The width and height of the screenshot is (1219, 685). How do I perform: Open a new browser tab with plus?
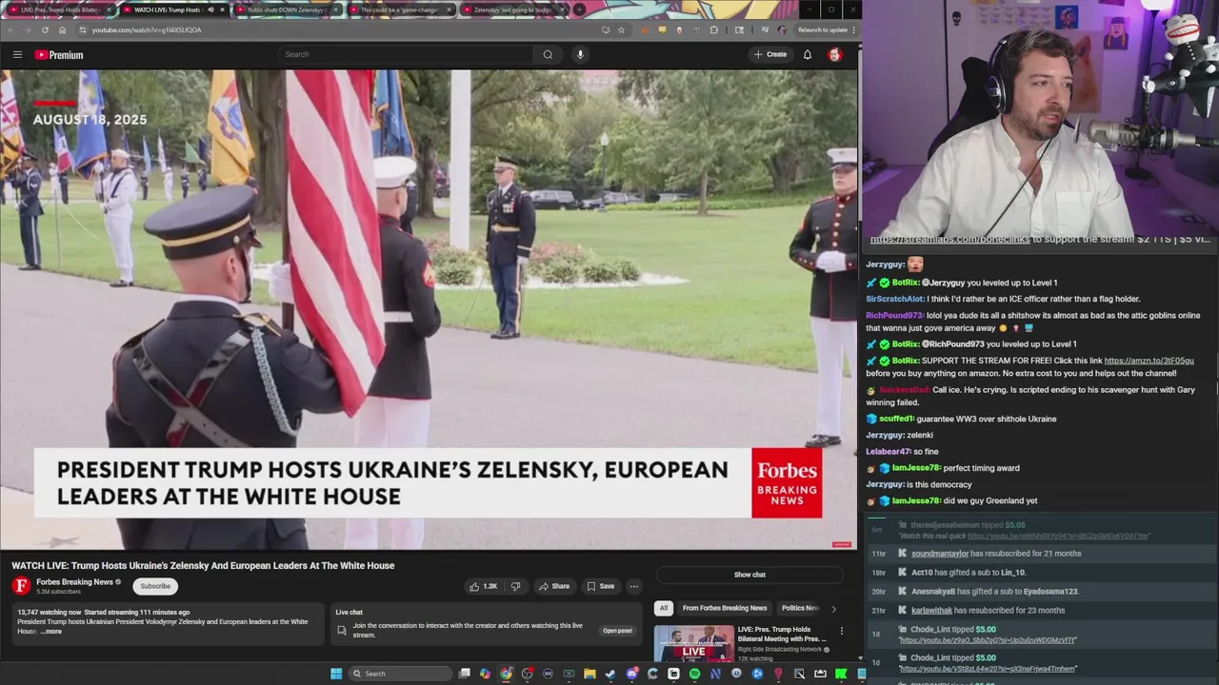tap(579, 10)
